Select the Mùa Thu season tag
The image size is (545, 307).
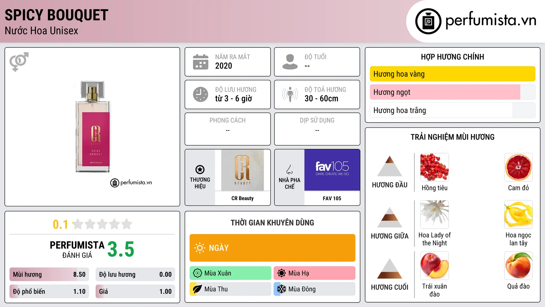tap(230, 289)
